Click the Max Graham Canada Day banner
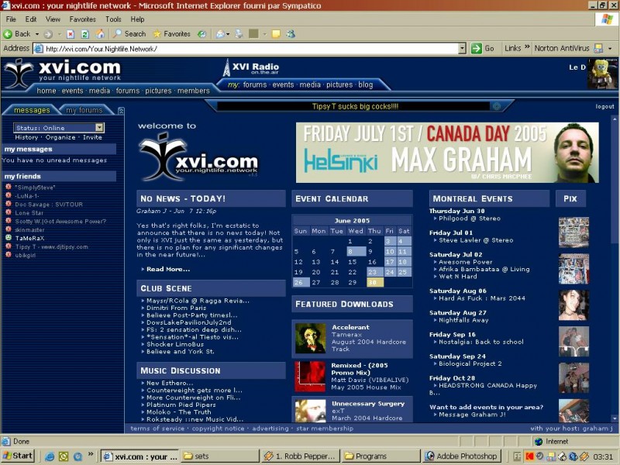The width and height of the screenshot is (620, 465). [447, 153]
